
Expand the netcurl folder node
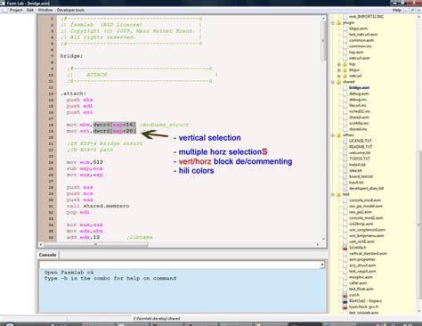pos(339,76)
